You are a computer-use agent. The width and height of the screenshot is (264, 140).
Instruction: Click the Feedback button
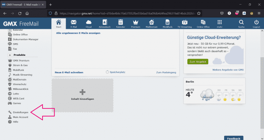[x=234, y=138]
